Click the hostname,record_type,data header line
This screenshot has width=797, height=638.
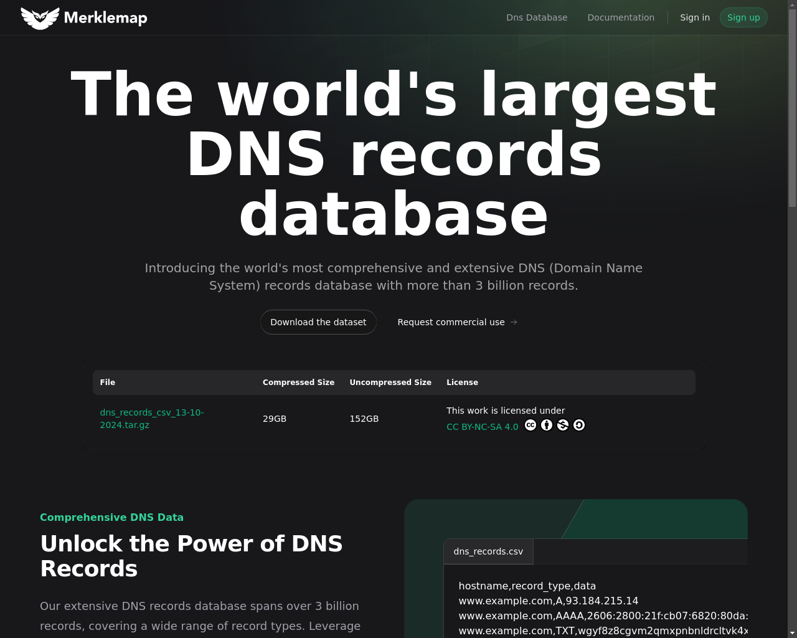[527, 586]
